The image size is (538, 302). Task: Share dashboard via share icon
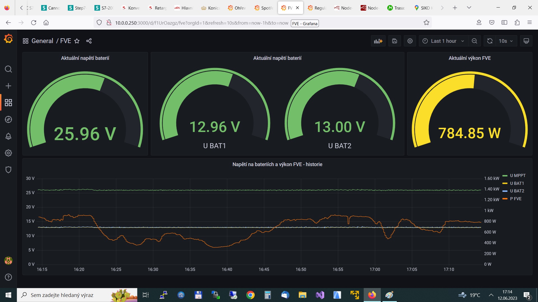click(89, 41)
